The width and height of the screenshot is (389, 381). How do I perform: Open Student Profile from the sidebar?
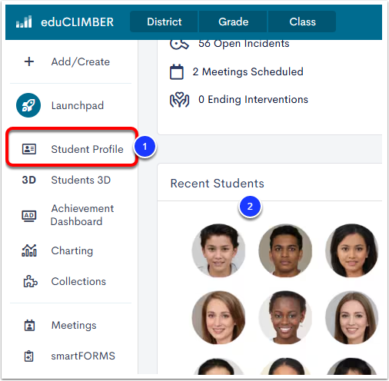tap(87, 149)
